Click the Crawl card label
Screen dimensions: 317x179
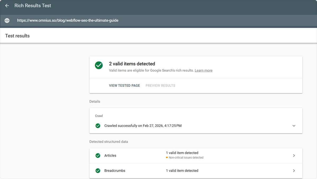coord(99,116)
